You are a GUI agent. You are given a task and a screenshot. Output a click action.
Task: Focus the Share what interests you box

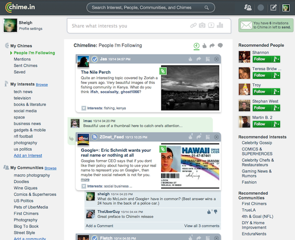pos(149,26)
